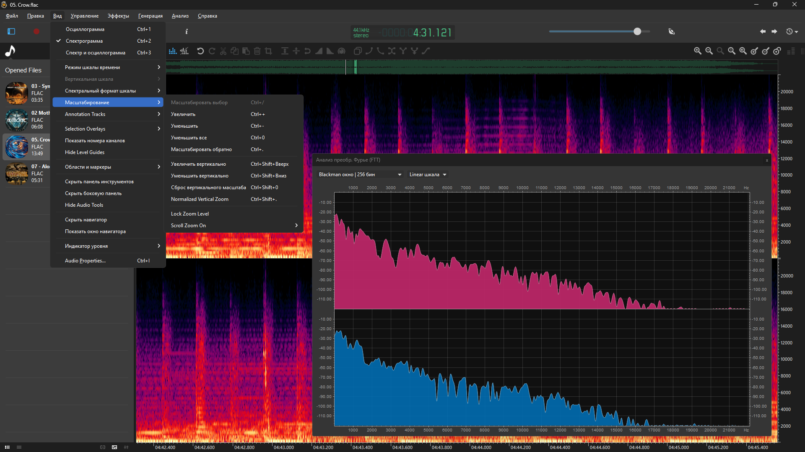The width and height of the screenshot is (805, 452).
Task: Click the red record button
Action: coord(36,31)
